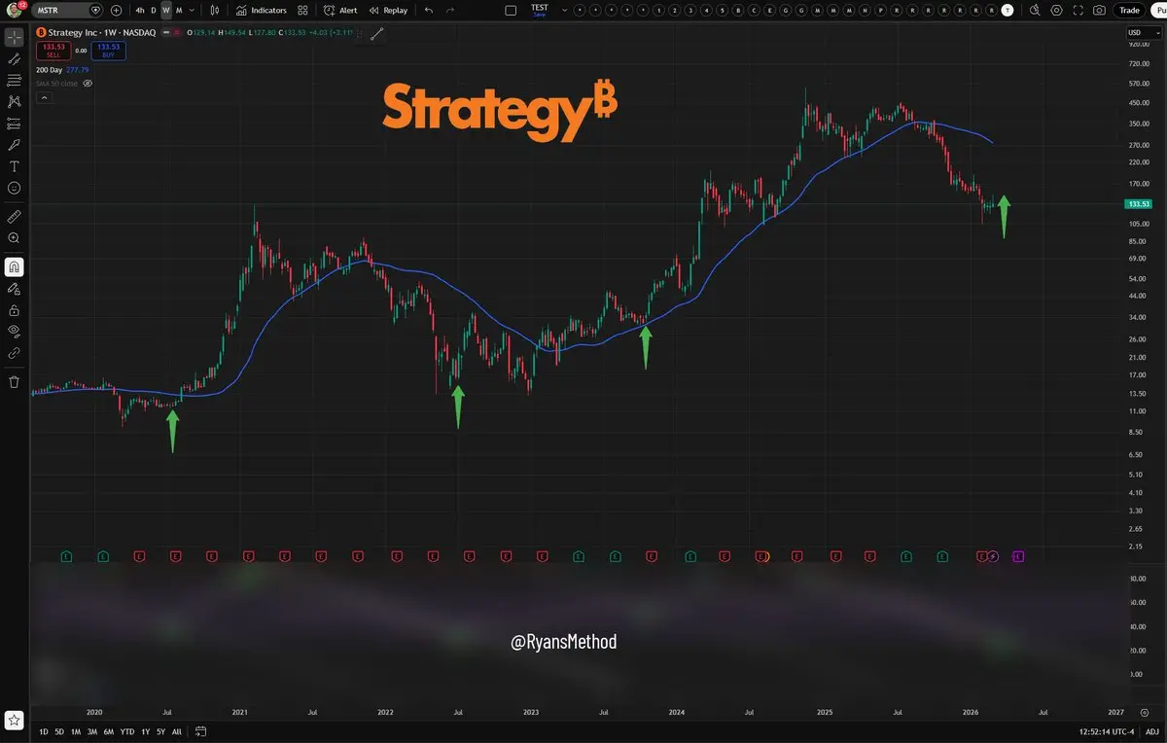Image resolution: width=1167 pixels, height=743 pixels.
Task: Click the 200 Day indicator label
Action: click(50, 70)
